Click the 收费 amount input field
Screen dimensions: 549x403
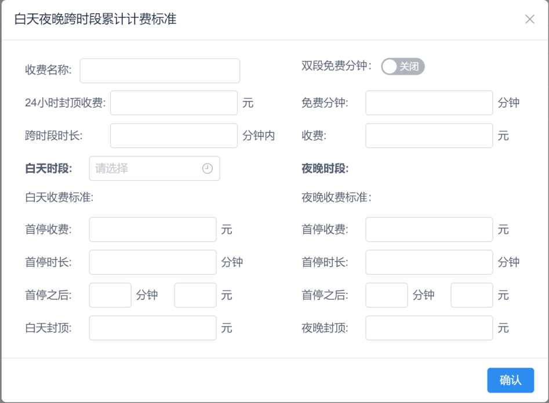pos(429,136)
